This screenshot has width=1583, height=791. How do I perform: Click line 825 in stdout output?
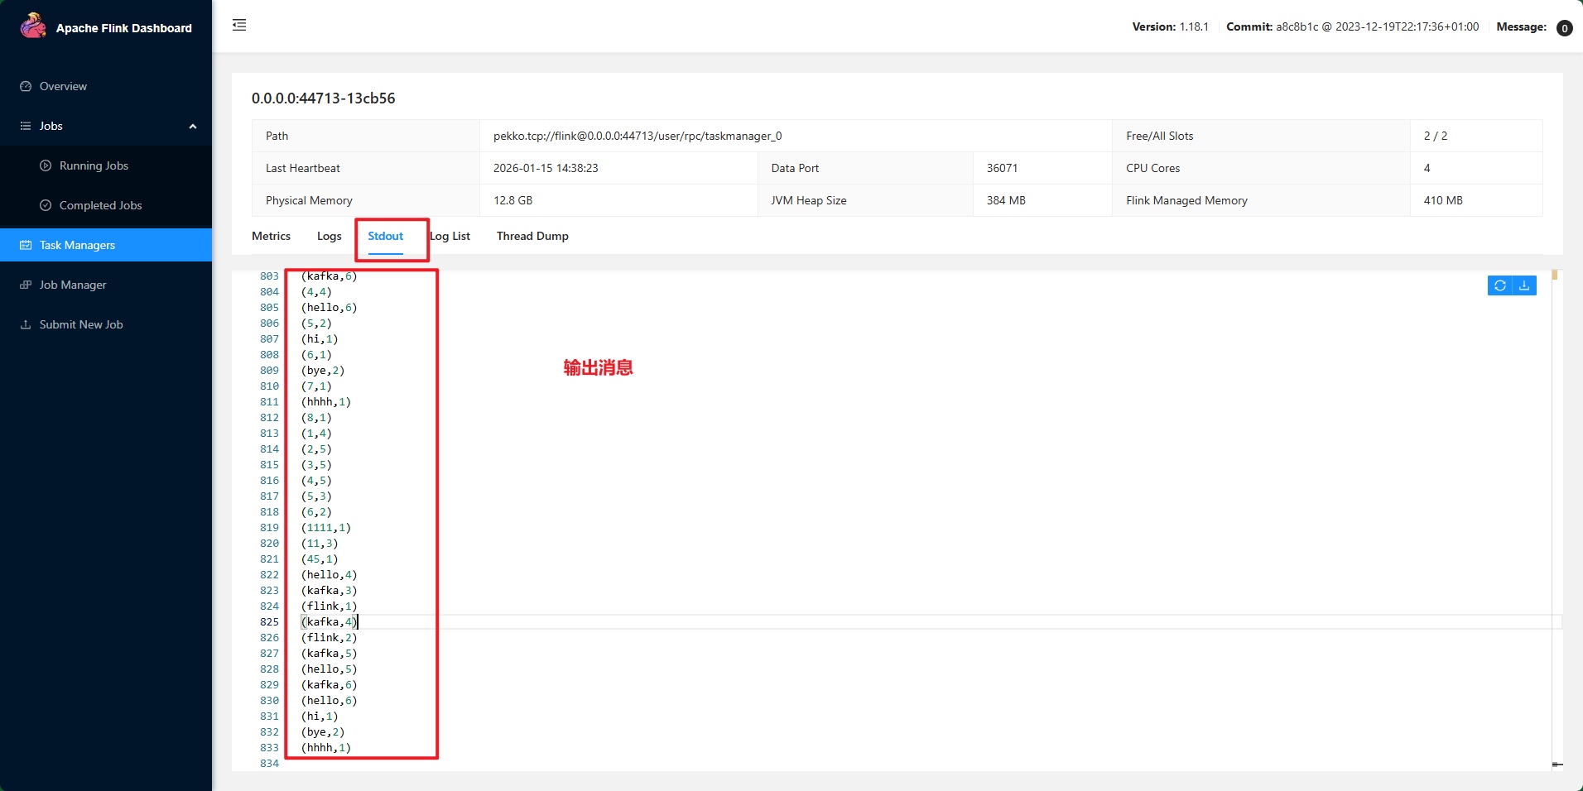[330, 622]
